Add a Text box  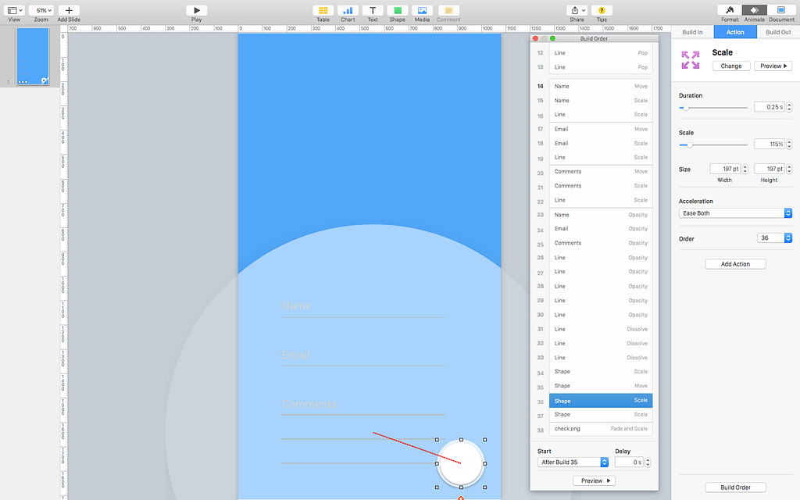(x=373, y=10)
